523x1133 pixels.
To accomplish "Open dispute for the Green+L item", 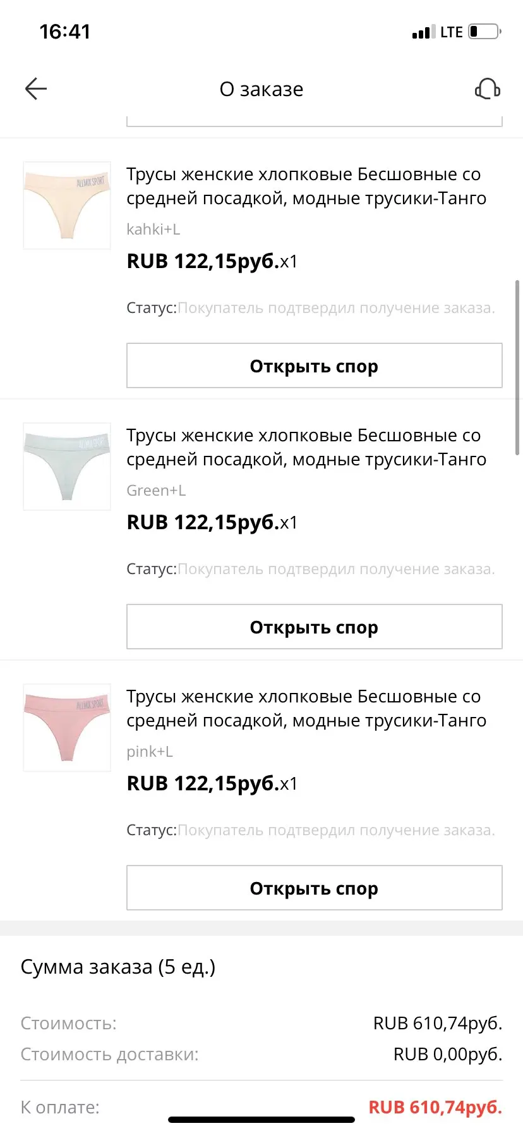I will tap(314, 627).
